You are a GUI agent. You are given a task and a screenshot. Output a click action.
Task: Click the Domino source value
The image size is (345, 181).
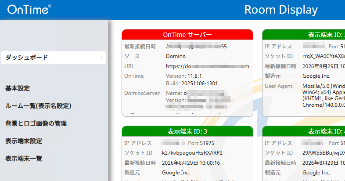coord(176,56)
